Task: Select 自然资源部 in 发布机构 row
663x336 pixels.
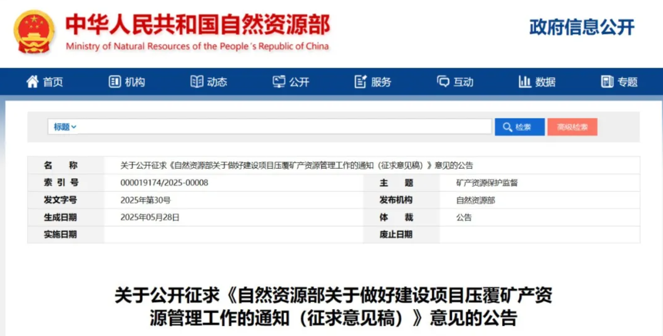Action: 476,200
